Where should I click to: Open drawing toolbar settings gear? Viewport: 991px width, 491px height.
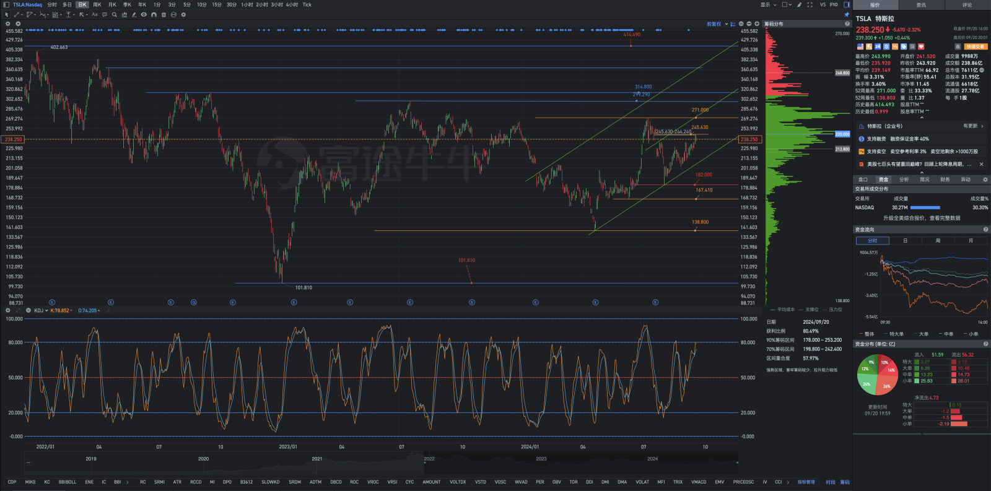[x=183, y=14]
